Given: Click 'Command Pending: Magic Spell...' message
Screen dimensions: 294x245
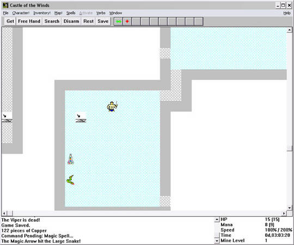Looking at the screenshot, I should [x=38, y=236].
